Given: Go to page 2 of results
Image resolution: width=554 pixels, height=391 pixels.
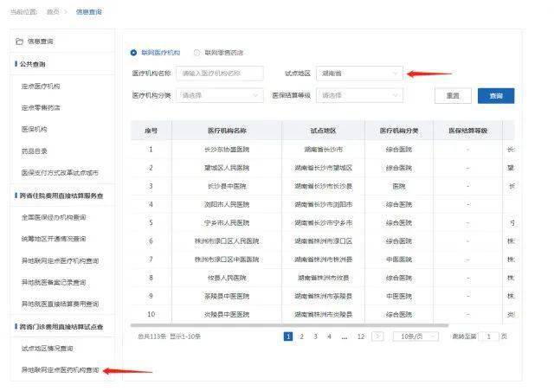Looking at the screenshot, I should click(302, 336).
